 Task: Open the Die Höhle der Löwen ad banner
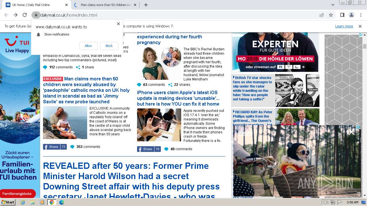(275, 52)
